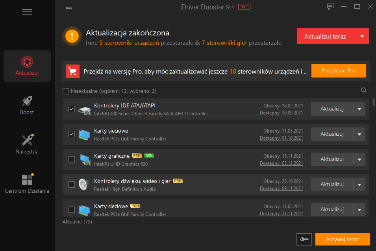Click the shopping cart Pro offer icon
Image resolution: width=376 pixels, height=251 pixels.
click(x=73, y=71)
